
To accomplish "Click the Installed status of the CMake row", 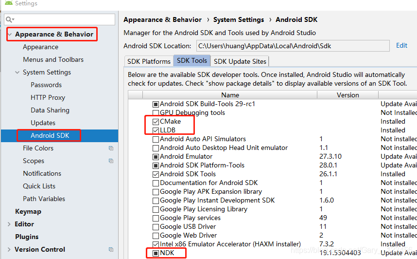I will 393,122.
